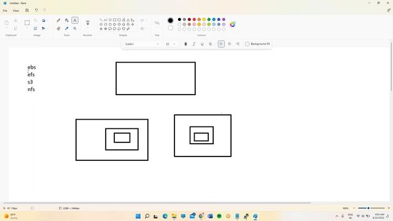Click the zoom slider handle
This screenshot has width=393, height=221.
[368, 208]
